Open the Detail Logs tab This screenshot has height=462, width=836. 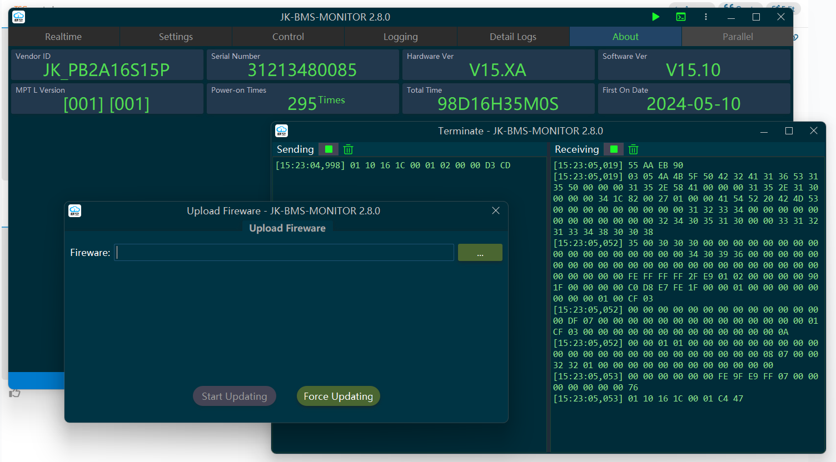[513, 37]
